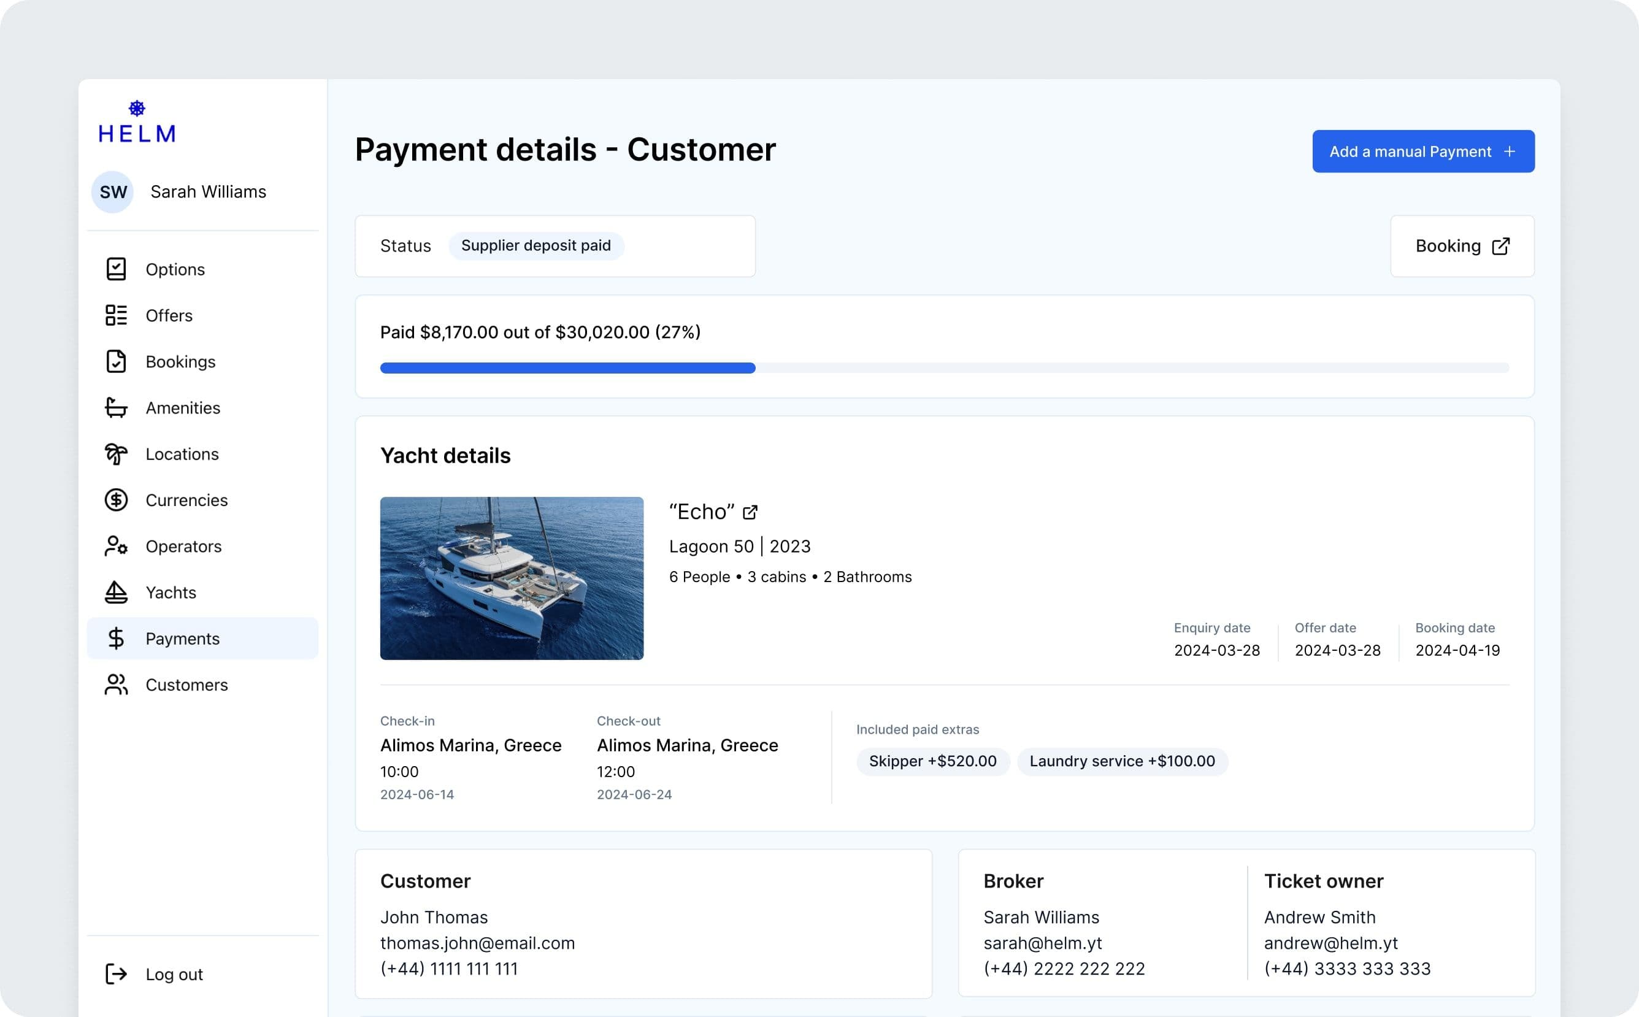Select the Amenities bathtub icon

click(x=116, y=408)
